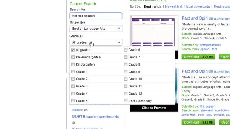Click the concept search term

(x=219, y=115)
